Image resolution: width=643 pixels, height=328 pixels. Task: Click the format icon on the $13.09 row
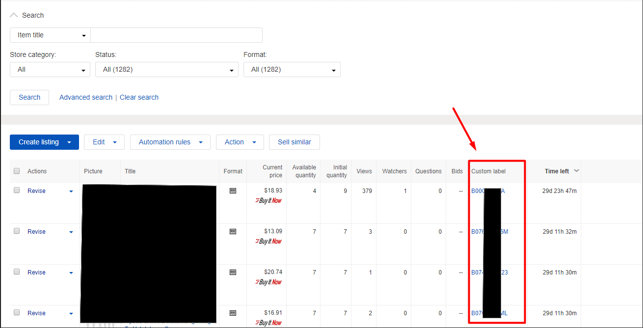[233, 231]
